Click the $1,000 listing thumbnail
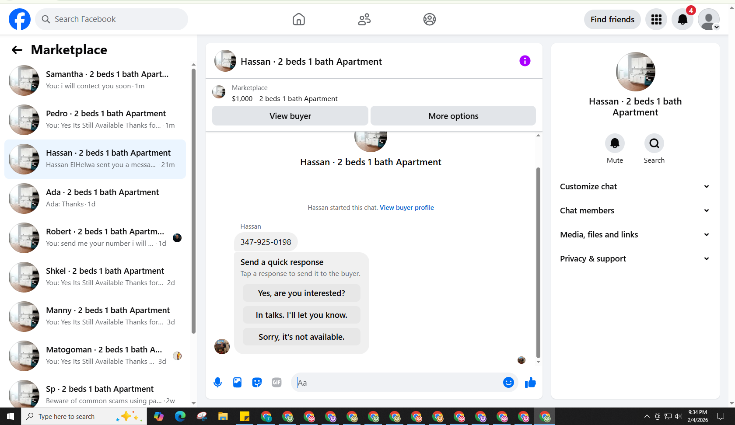Image resolution: width=735 pixels, height=425 pixels. click(x=219, y=92)
